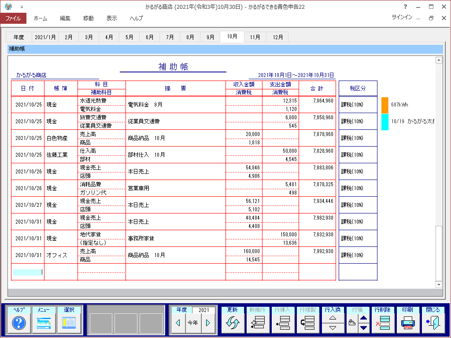Click the year field showing 2021

click(x=203, y=310)
